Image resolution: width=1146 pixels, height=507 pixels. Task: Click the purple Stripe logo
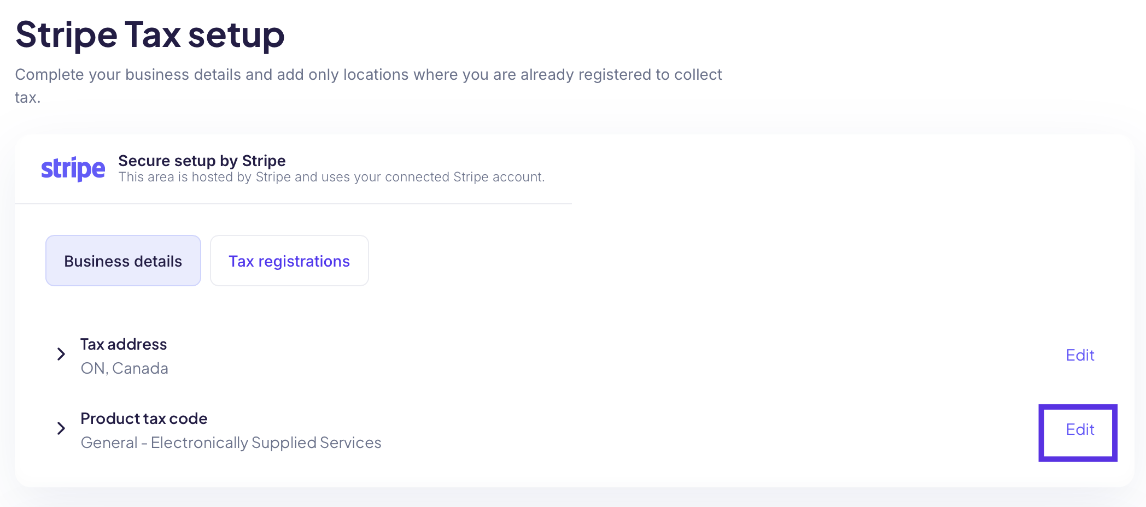point(73,169)
